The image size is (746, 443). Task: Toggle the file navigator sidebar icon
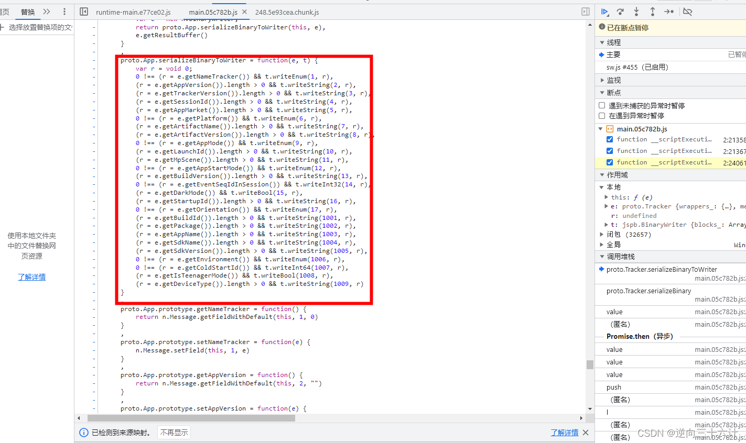pos(84,12)
